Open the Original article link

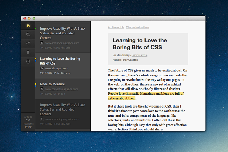tap(139, 55)
